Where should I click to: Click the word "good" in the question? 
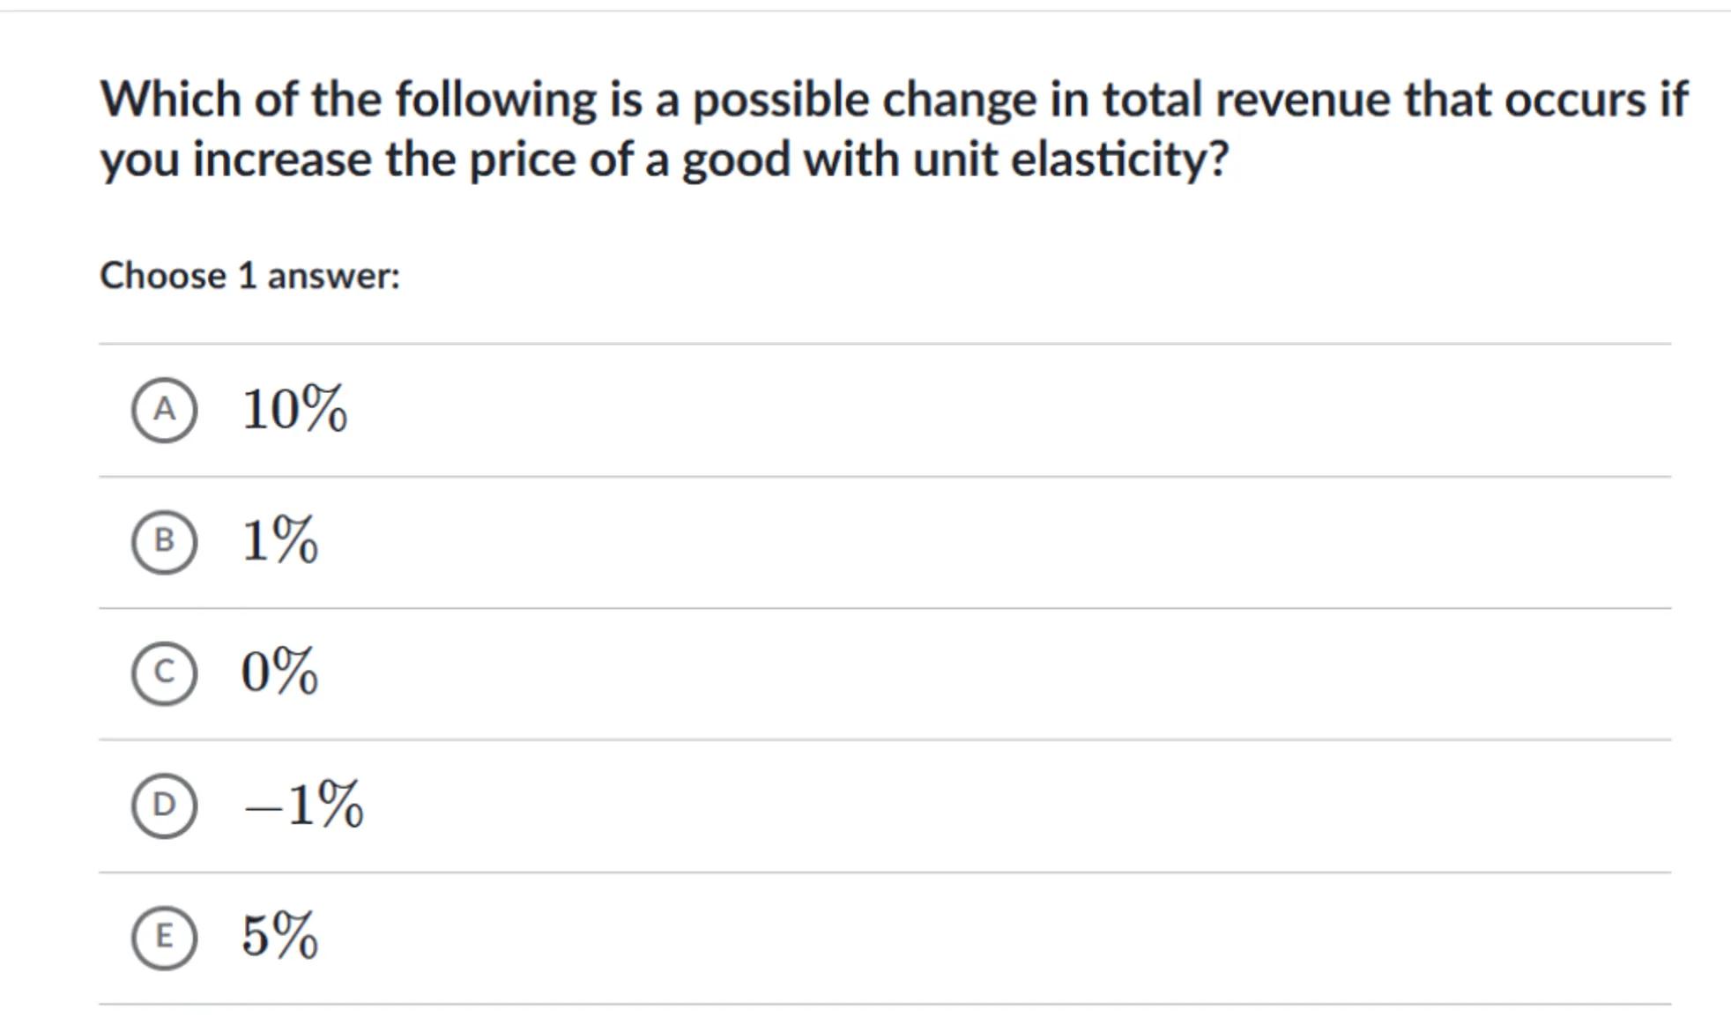(x=735, y=160)
